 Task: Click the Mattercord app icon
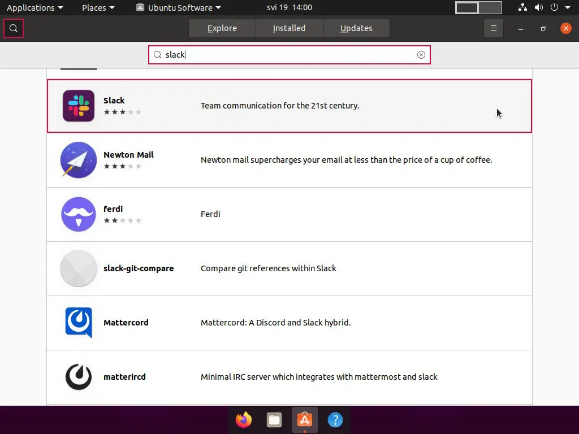[79, 323]
